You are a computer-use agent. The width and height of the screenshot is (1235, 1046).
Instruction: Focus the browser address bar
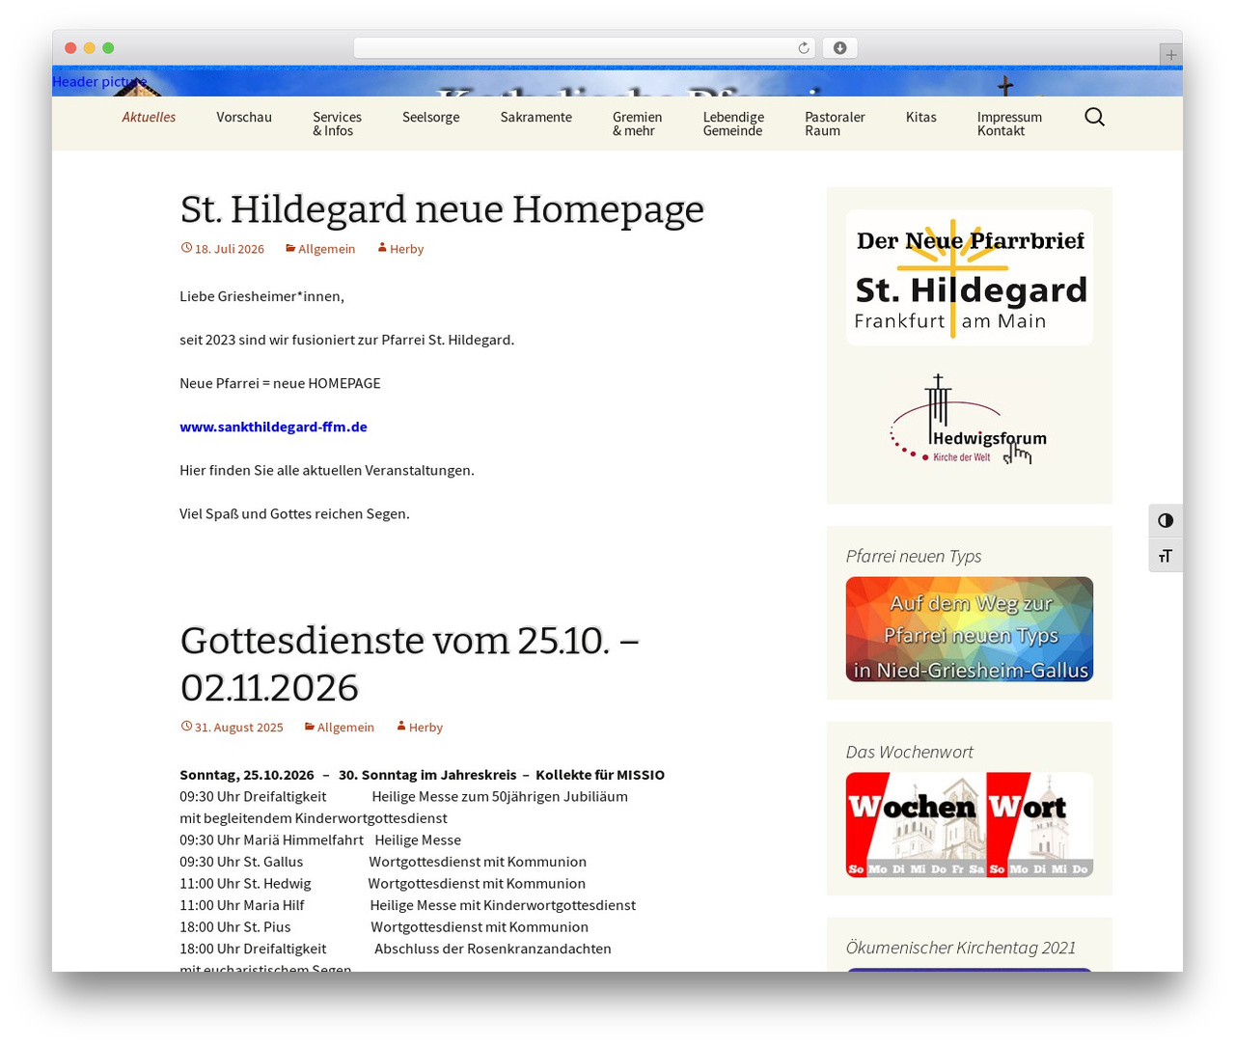point(584,48)
